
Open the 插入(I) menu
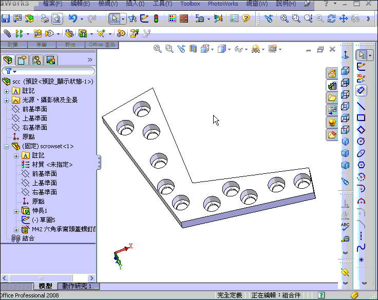click(135, 4)
